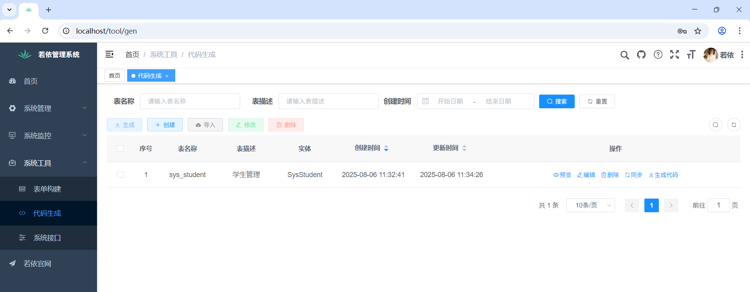Click 删除 link in sys_student row

(x=610, y=175)
